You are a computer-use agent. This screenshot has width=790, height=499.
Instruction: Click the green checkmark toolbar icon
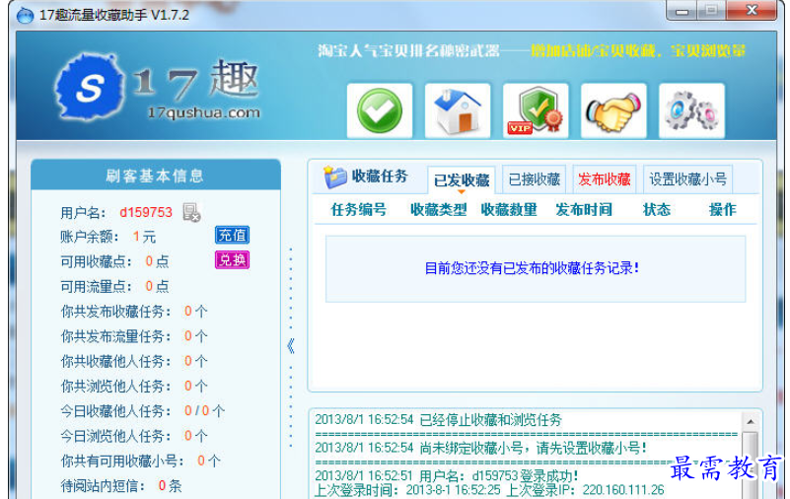380,110
